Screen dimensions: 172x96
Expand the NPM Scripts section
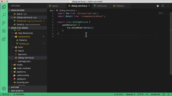pos(17,91)
